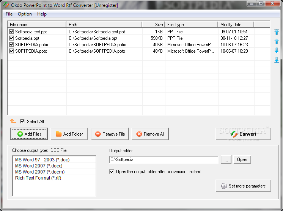Uncheck the Softpedia test.ppt checkbox
The width and height of the screenshot is (283, 211).
[x=11, y=32]
